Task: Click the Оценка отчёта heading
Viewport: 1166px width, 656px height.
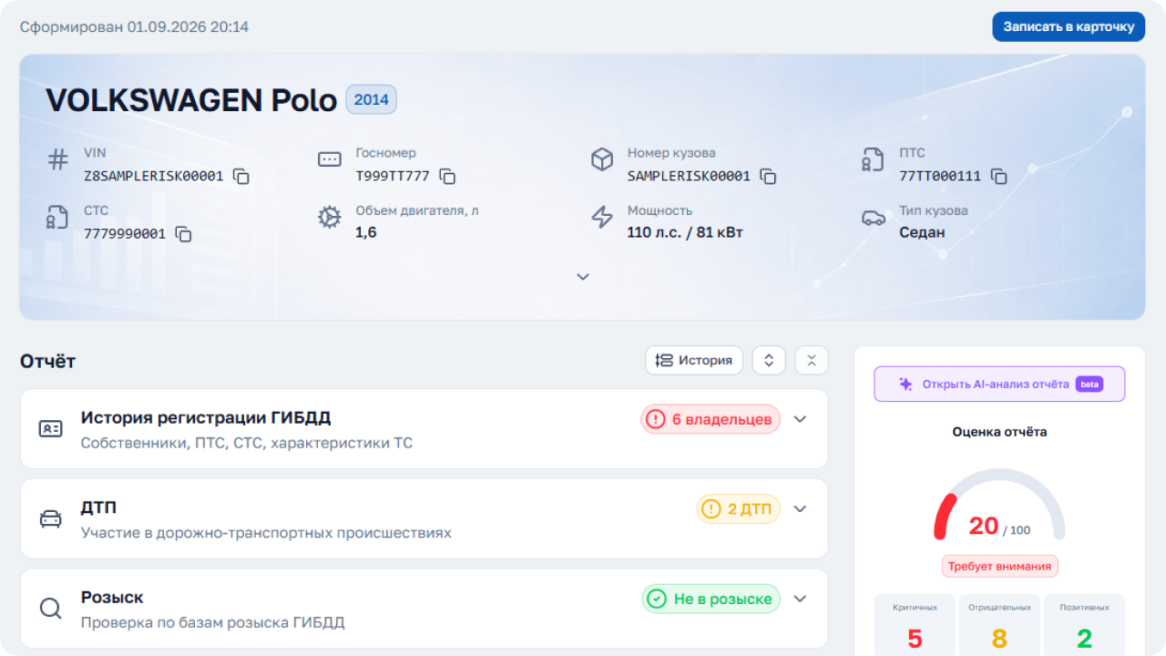Action: (999, 432)
